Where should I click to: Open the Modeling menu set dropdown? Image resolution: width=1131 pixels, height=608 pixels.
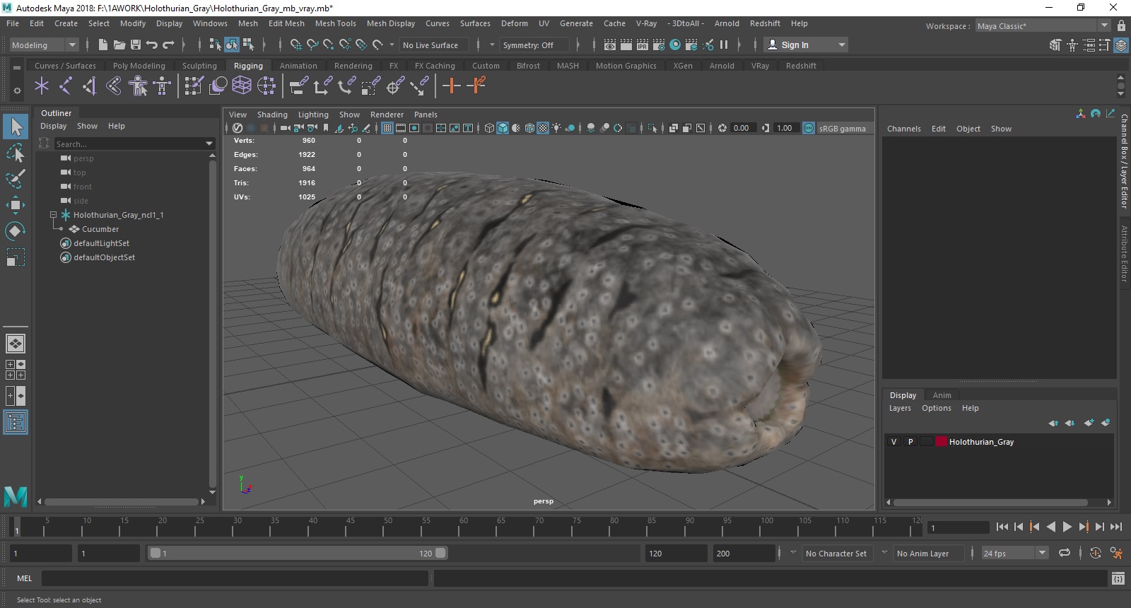44,45
